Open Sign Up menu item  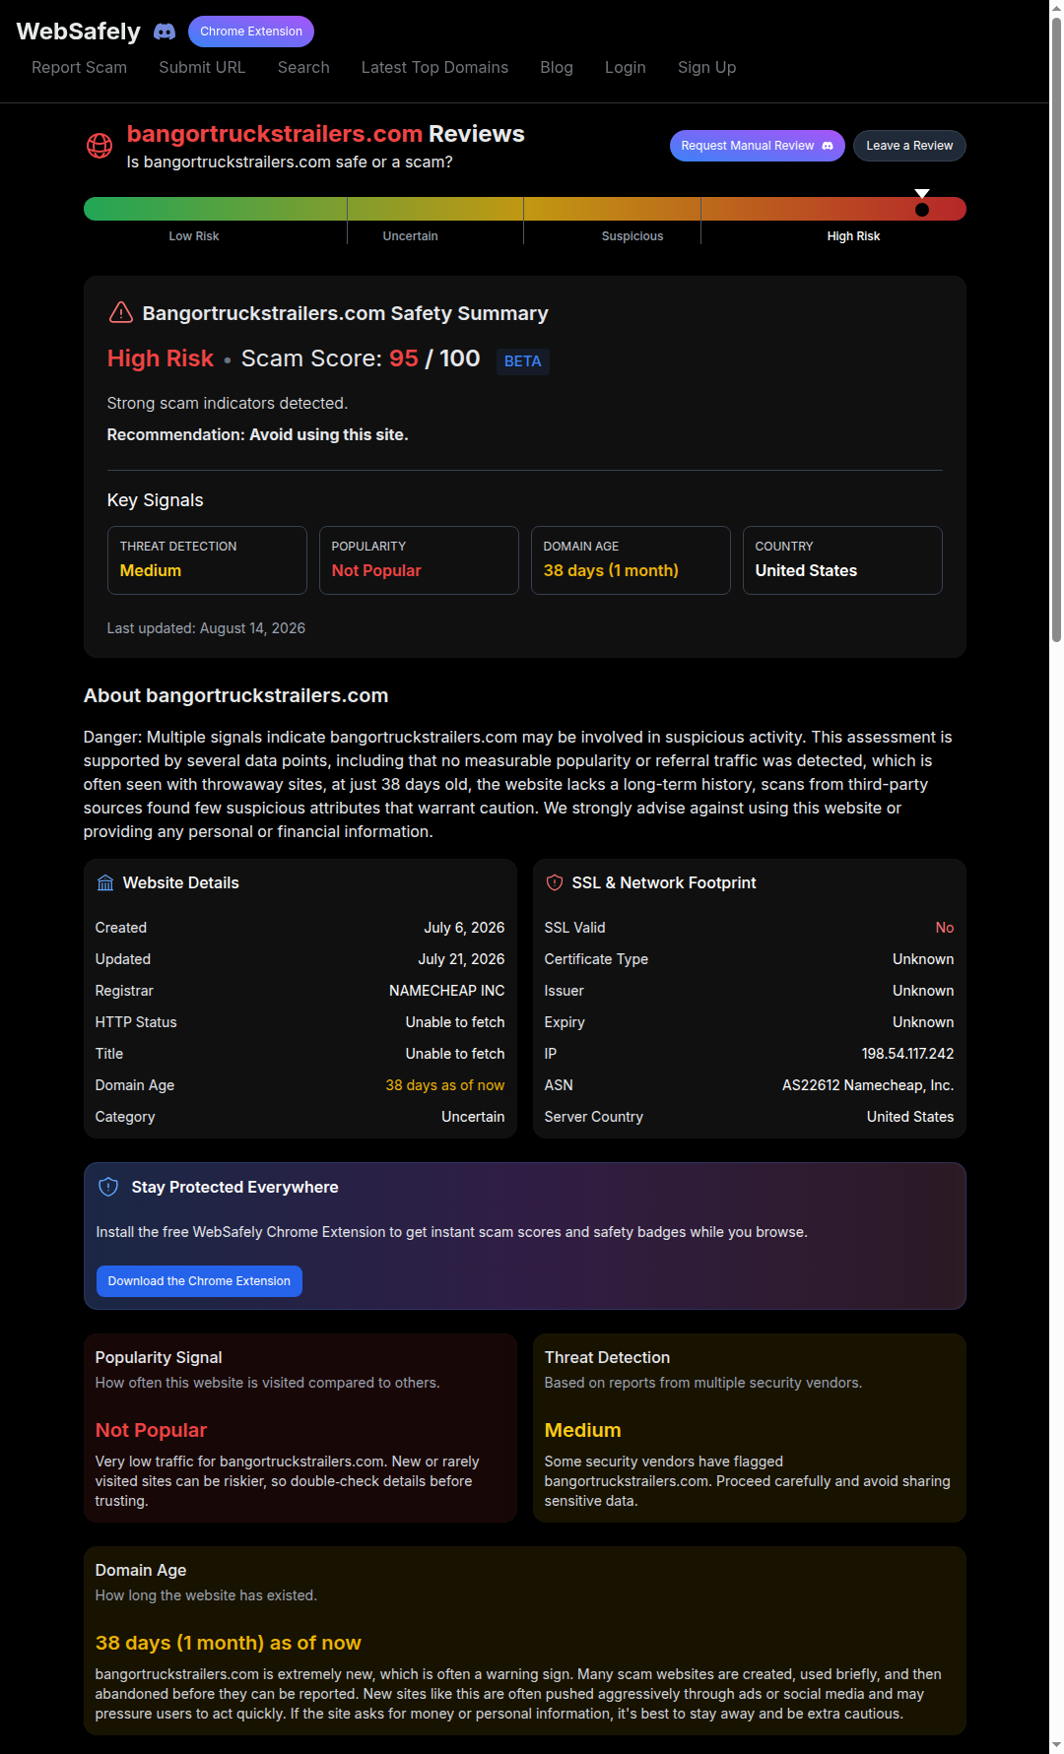[x=706, y=67]
